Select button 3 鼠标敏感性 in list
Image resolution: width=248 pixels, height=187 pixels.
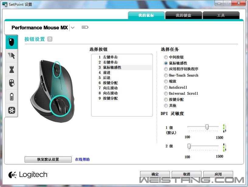tap(125, 67)
